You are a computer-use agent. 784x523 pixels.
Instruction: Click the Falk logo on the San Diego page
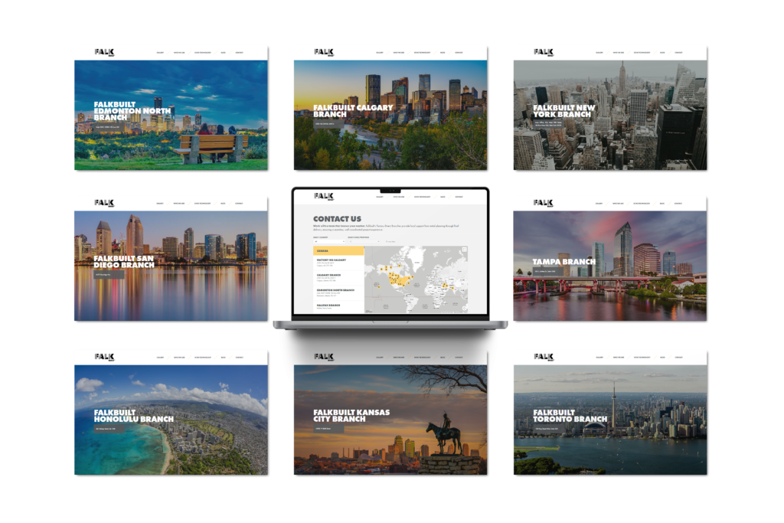click(104, 203)
